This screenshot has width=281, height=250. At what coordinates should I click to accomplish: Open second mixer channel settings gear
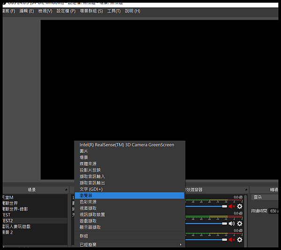pyautogui.click(x=240, y=223)
